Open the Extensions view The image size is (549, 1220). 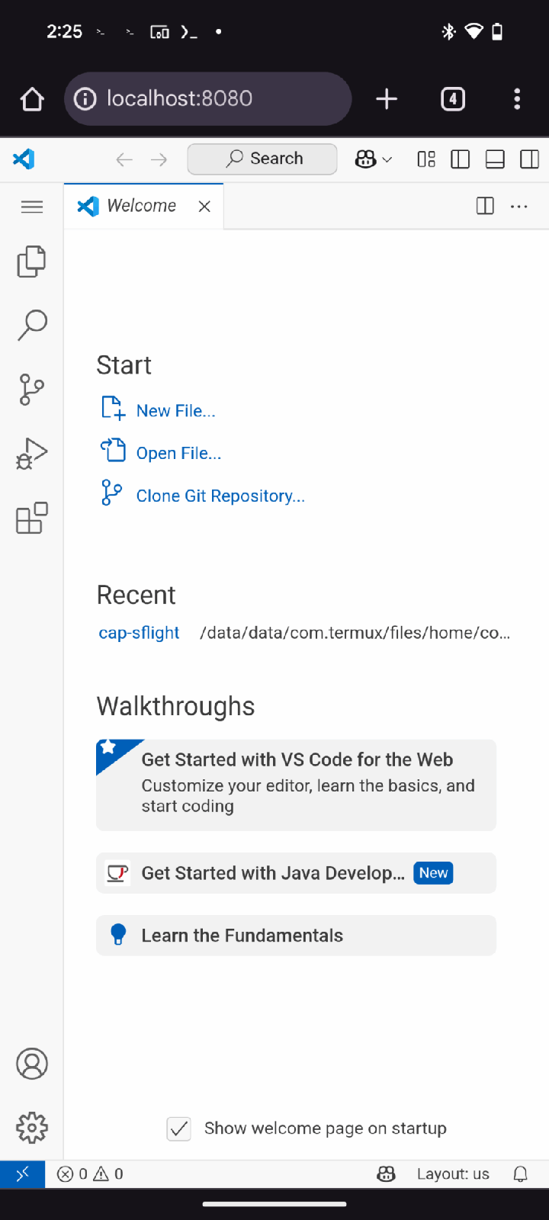click(31, 518)
